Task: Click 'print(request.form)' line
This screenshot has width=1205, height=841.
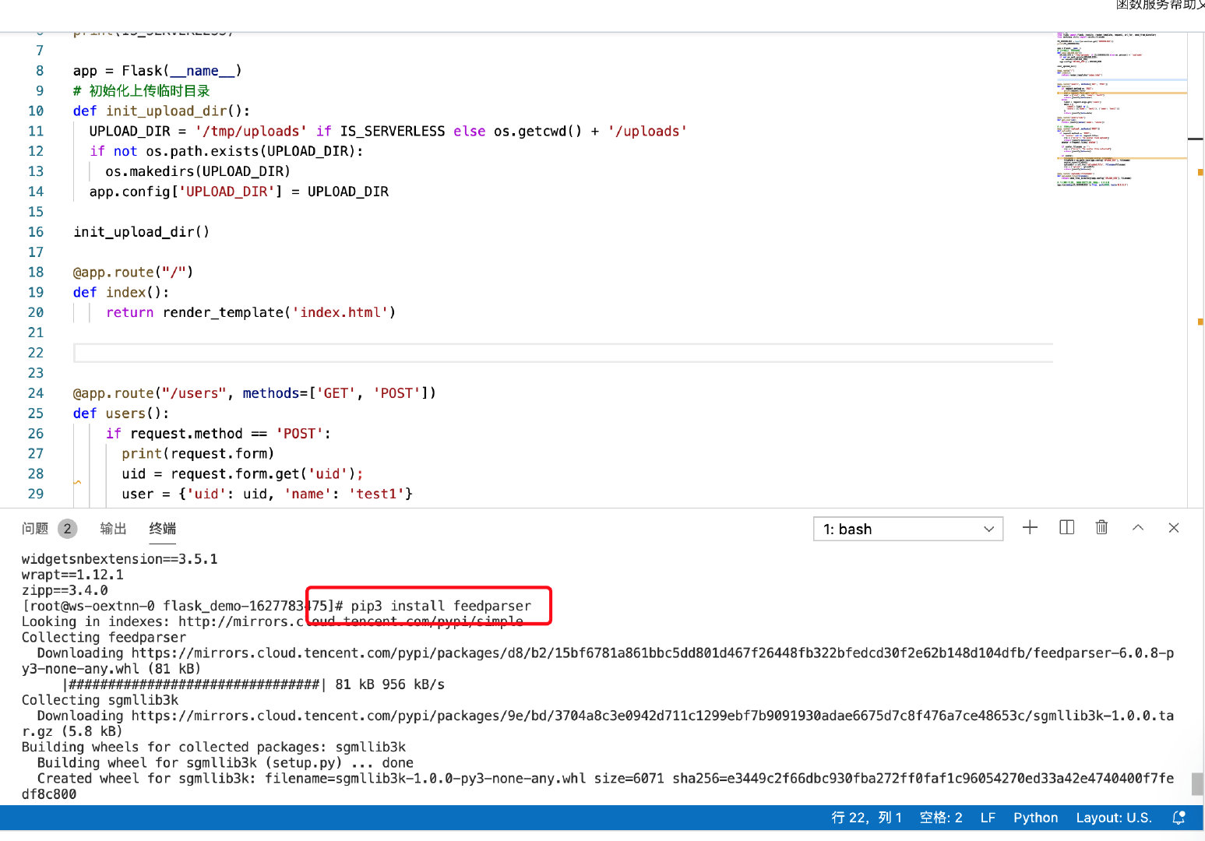Action: (198, 454)
